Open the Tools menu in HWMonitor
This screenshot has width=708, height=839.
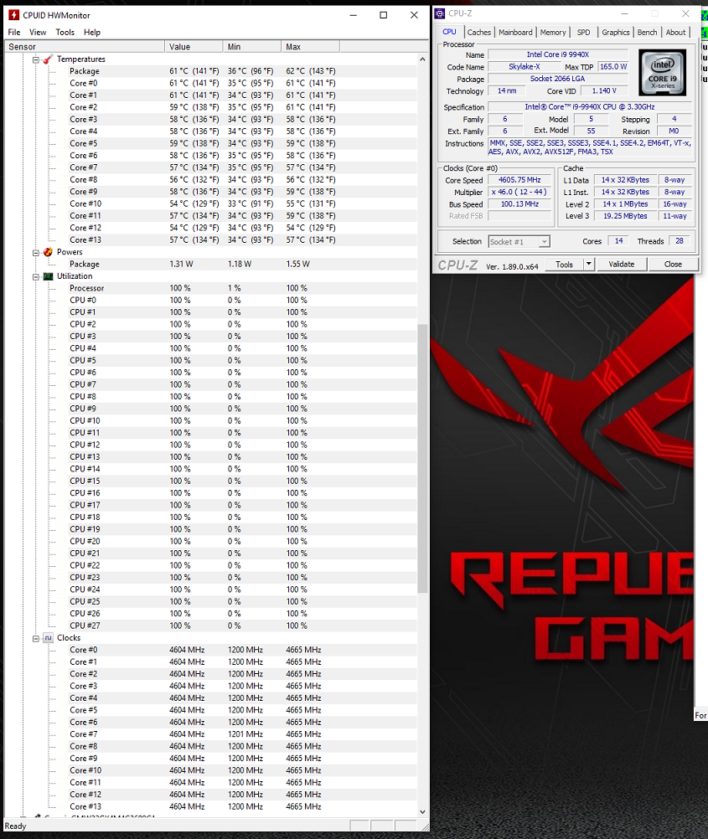pyautogui.click(x=65, y=32)
